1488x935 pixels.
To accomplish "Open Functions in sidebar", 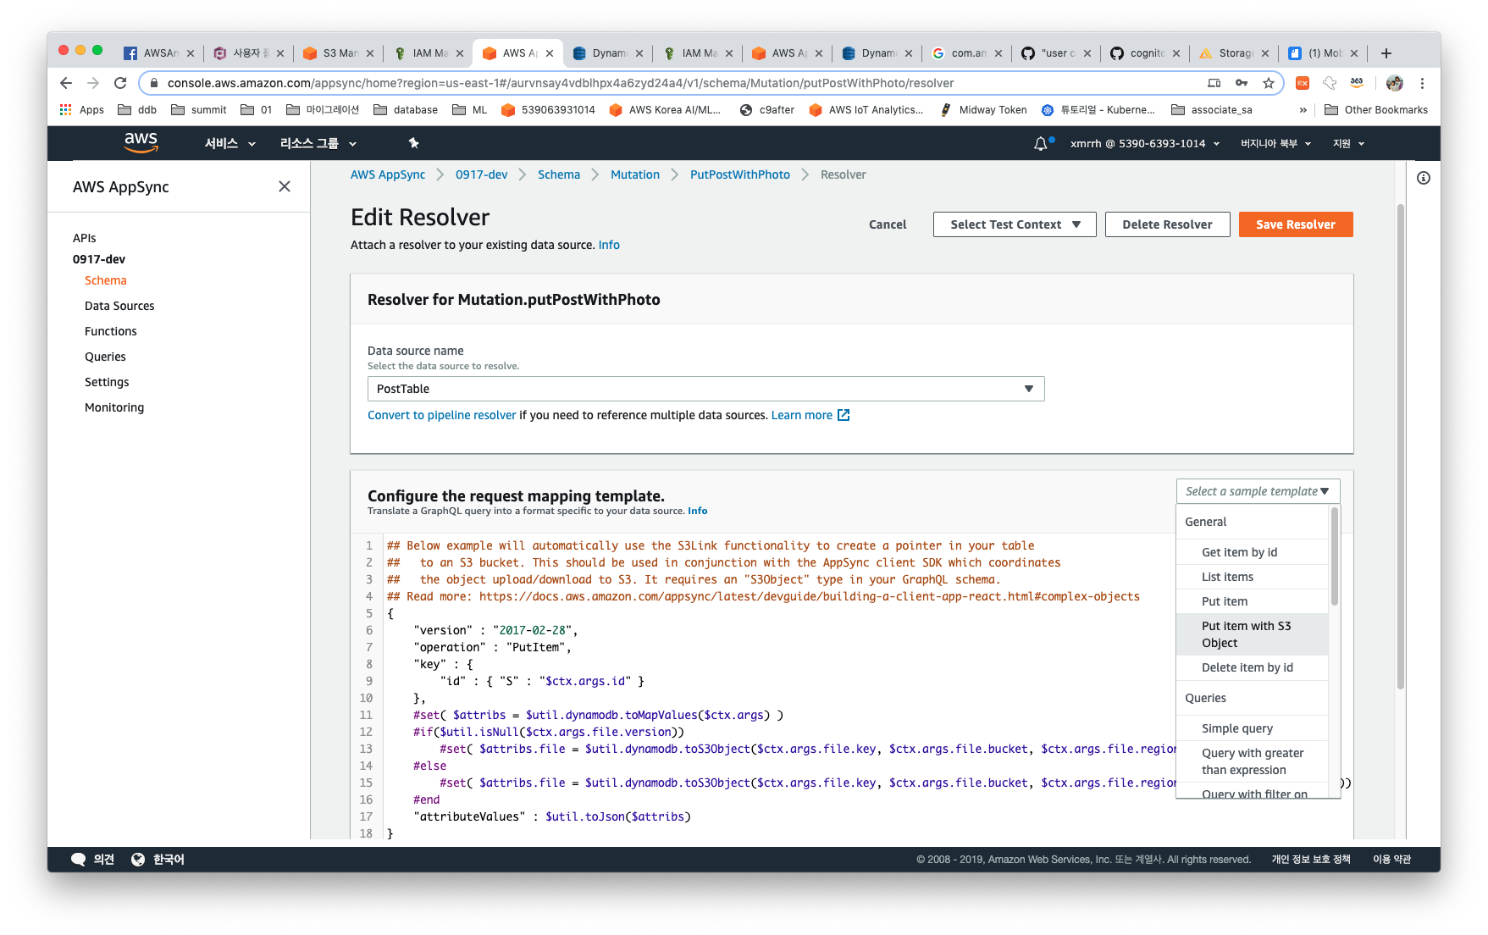I will [x=110, y=331].
